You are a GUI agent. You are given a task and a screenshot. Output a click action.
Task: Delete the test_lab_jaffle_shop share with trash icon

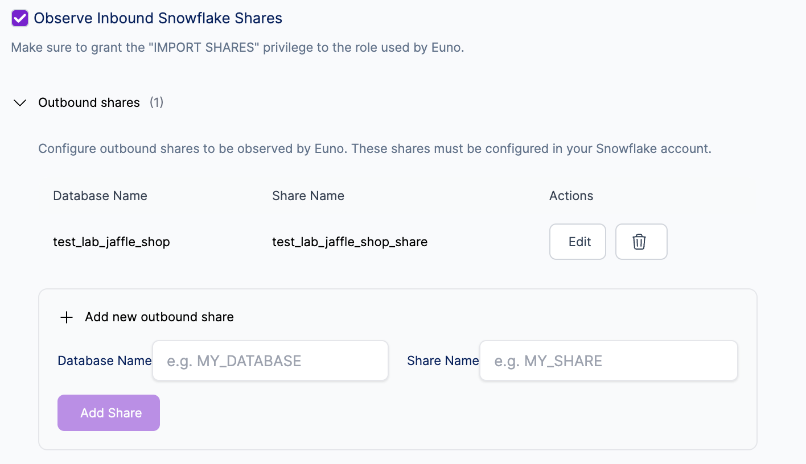[641, 242]
